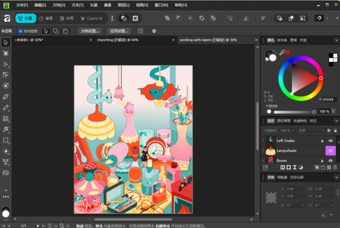Expand the Lampshade layer

coord(263,150)
